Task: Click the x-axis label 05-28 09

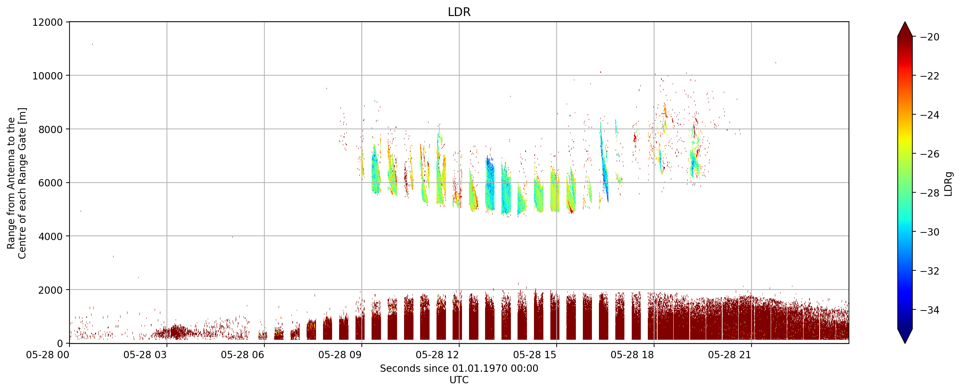Action: 340,355
